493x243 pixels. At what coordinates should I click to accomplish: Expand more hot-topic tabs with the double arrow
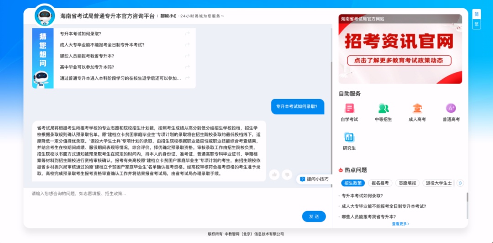tap(460, 183)
